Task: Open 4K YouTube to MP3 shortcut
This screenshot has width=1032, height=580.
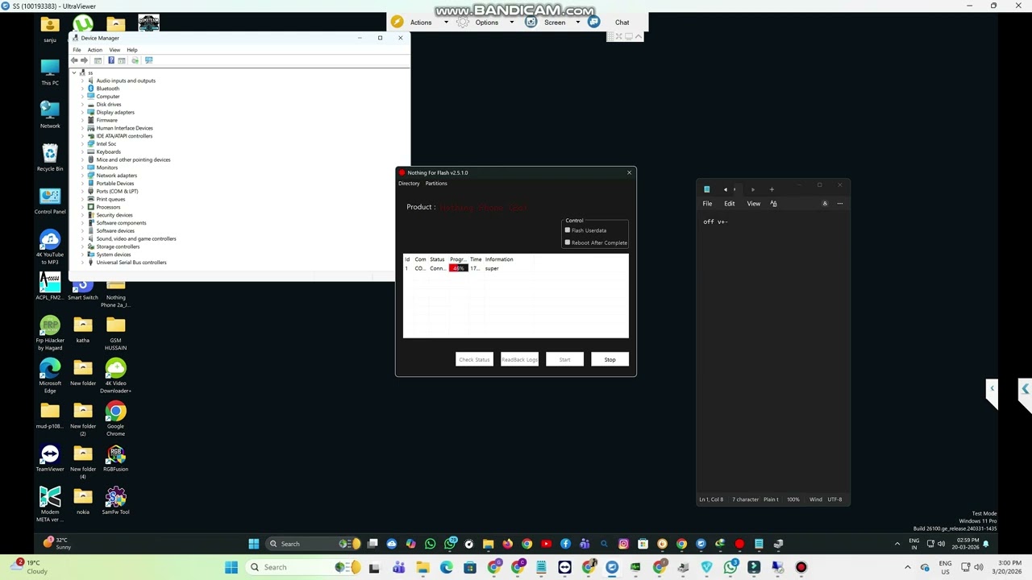Action: click(50, 247)
